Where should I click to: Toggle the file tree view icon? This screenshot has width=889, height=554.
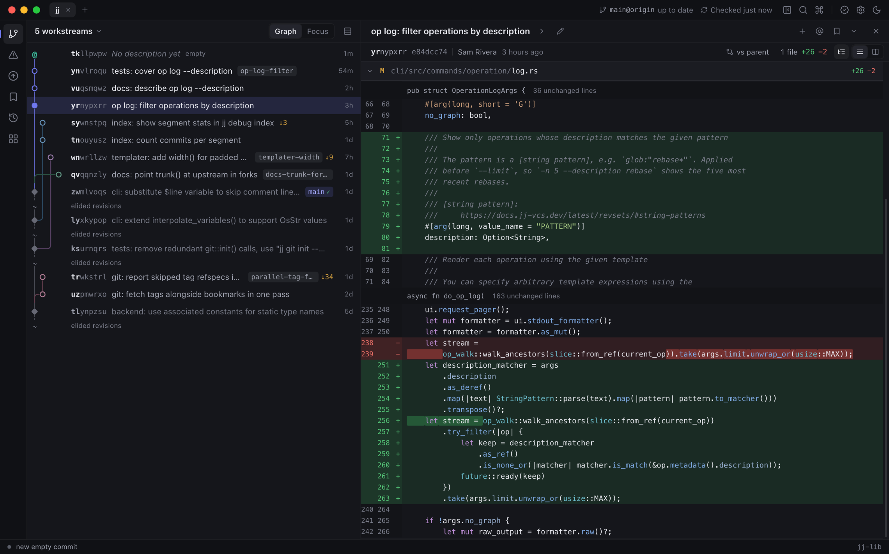pyautogui.click(x=841, y=52)
